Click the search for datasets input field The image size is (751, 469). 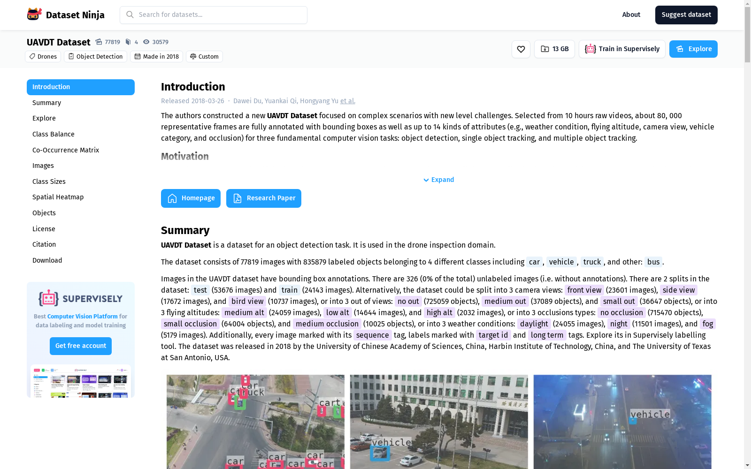click(x=214, y=15)
